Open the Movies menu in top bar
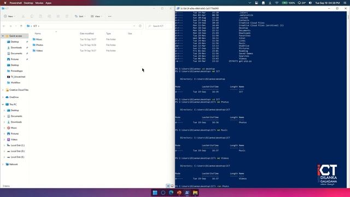350x197 pixels. [x=39, y=3]
